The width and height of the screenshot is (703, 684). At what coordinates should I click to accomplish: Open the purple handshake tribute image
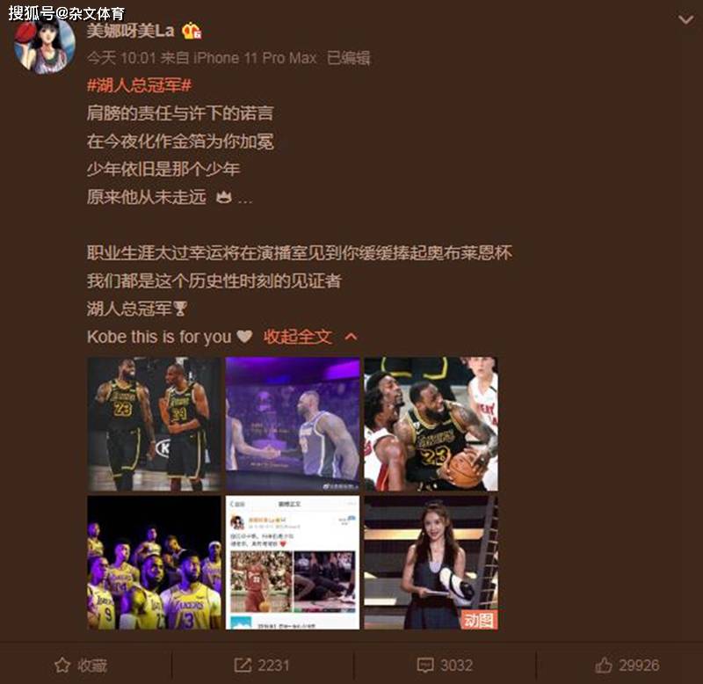pyautogui.click(x=293, y=424)
